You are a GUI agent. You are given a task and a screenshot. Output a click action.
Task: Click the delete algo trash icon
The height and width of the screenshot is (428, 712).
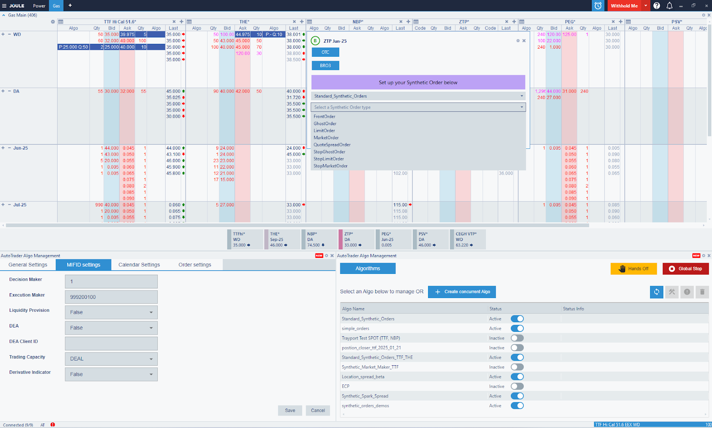click(x=702, y=292)
